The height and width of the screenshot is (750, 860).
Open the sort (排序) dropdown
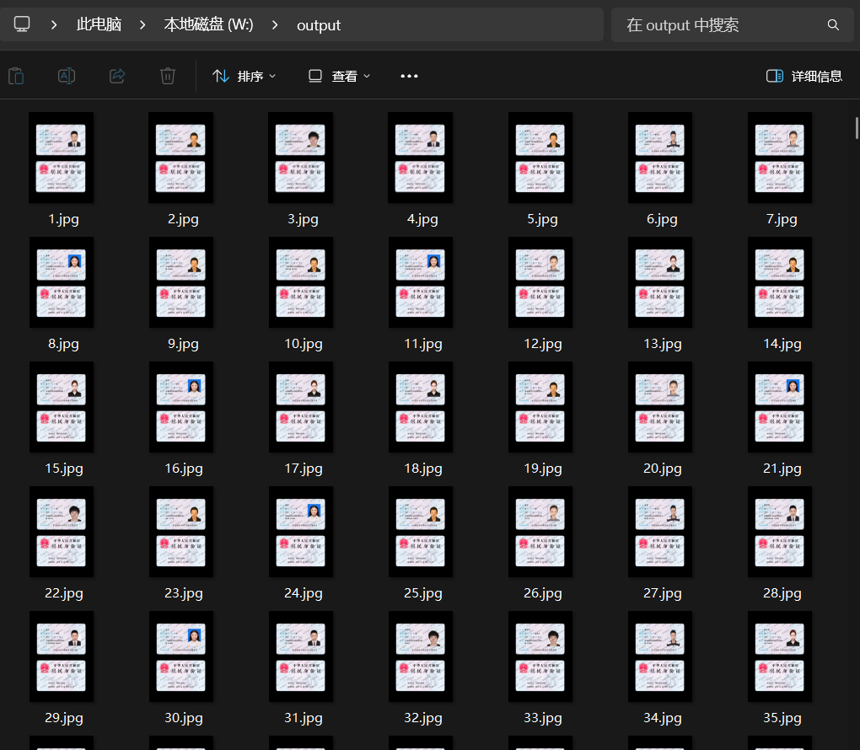tap(244, 76)
